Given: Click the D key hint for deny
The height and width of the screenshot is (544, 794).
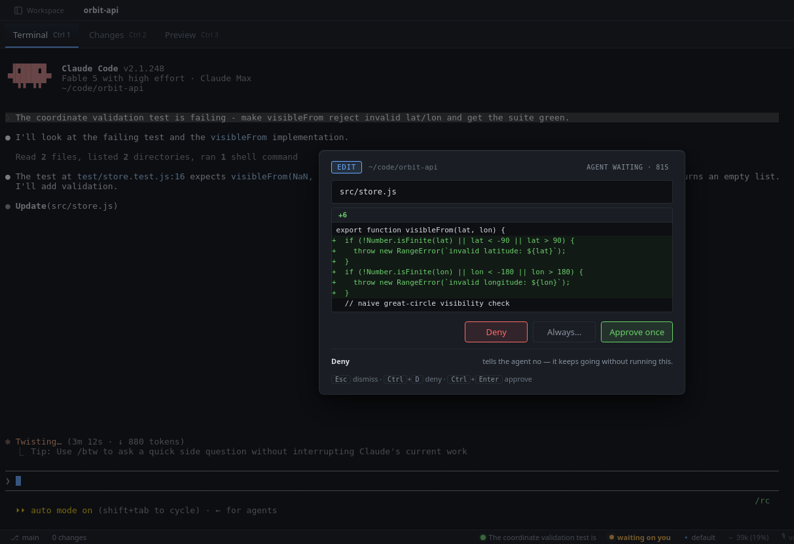Looking at the screenshot, I should click(x=416, y=379).
